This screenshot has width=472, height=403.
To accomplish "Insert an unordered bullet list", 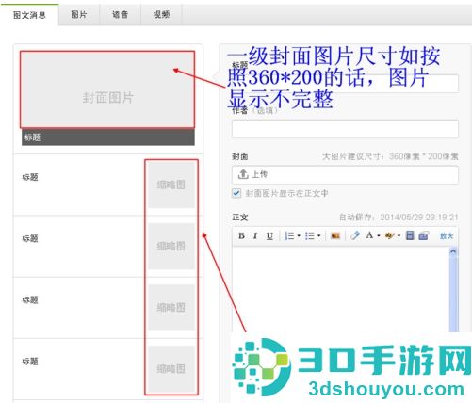I will [310, 235].
